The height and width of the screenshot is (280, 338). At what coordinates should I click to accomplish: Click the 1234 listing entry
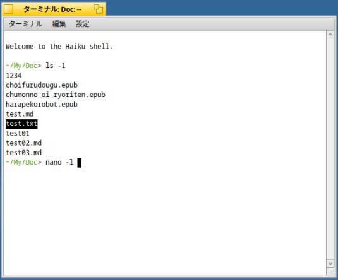[x=14, y=76]
